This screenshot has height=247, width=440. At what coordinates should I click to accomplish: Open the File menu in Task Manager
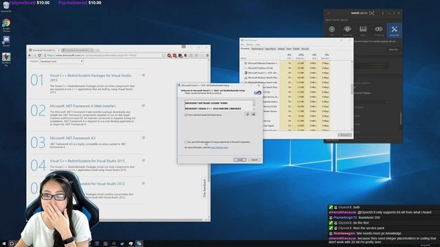click(x=243, y=45)
